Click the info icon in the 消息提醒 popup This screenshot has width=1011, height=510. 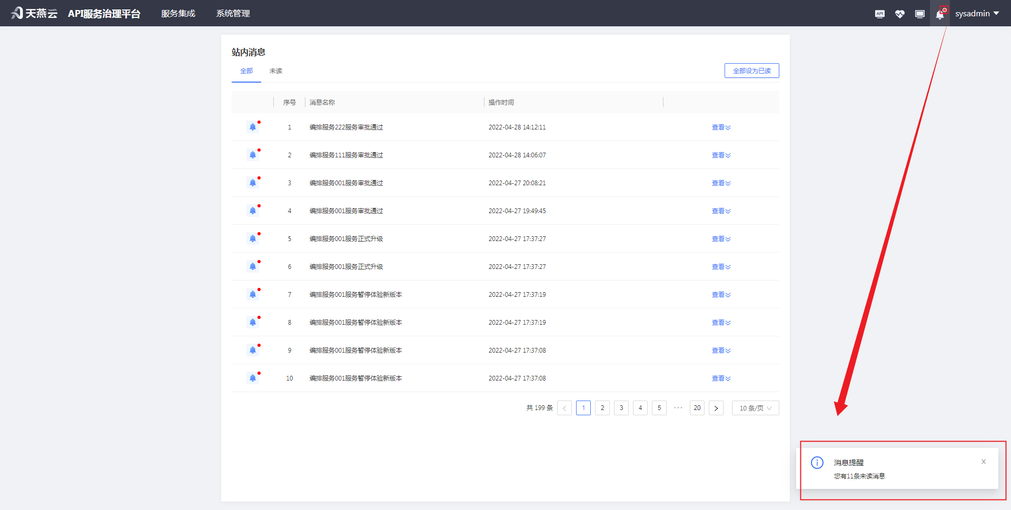[817, 463]
